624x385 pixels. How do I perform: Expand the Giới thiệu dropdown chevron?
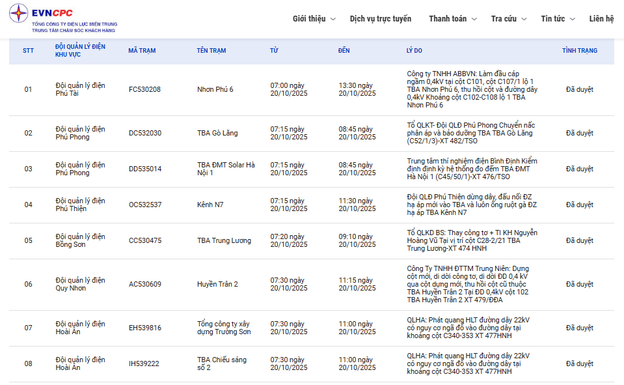coord(333,20)
